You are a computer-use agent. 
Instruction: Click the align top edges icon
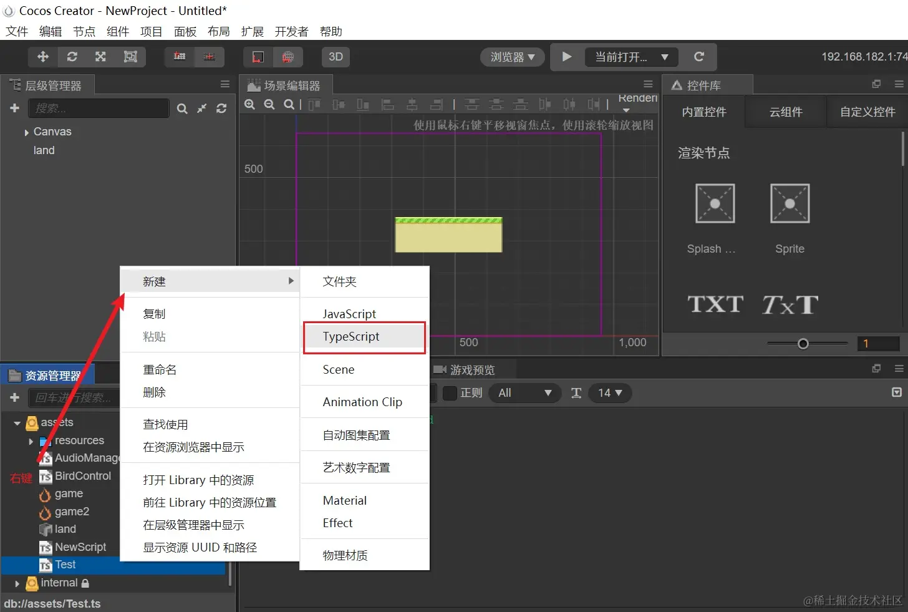pyautogui.click(x=314, y=104)
